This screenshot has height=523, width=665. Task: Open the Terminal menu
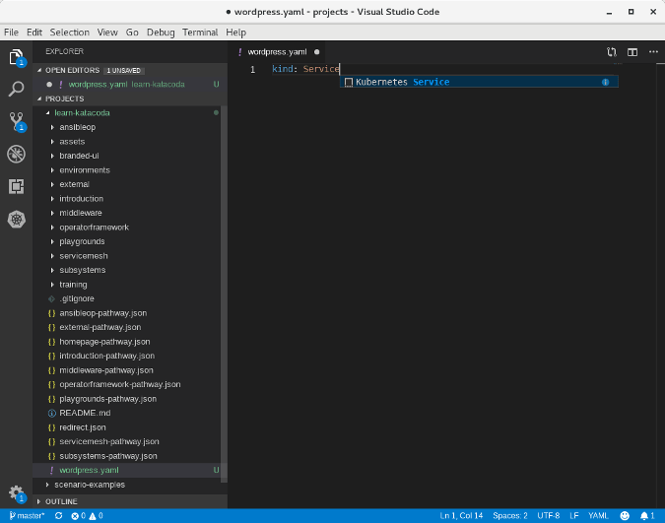(200, 33)
